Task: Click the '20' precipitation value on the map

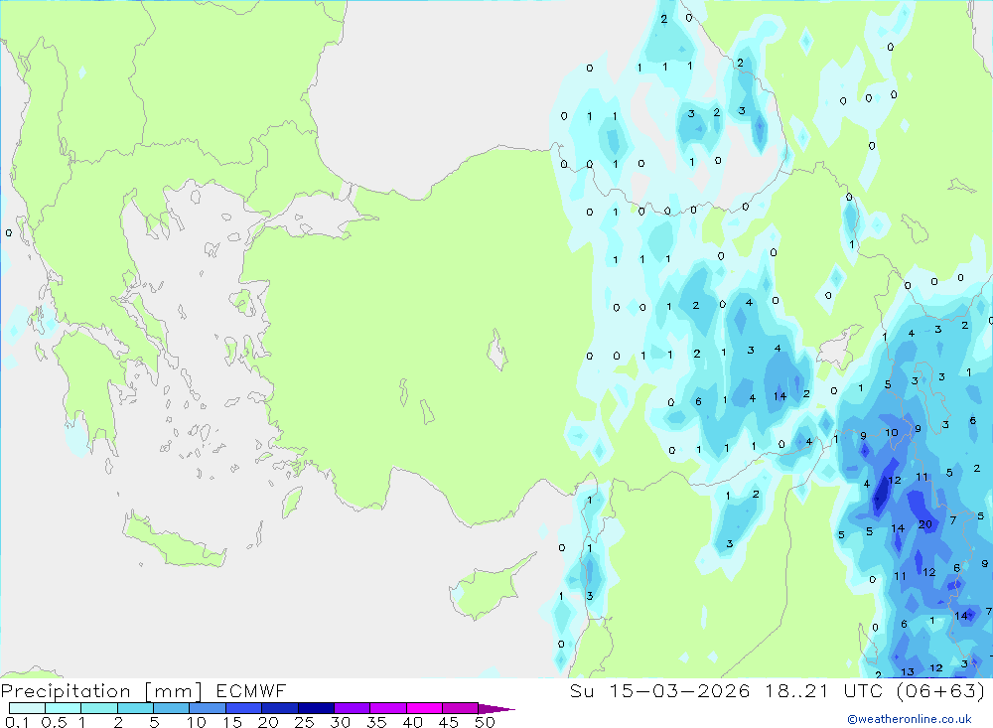Action: [x=925, y=524]
